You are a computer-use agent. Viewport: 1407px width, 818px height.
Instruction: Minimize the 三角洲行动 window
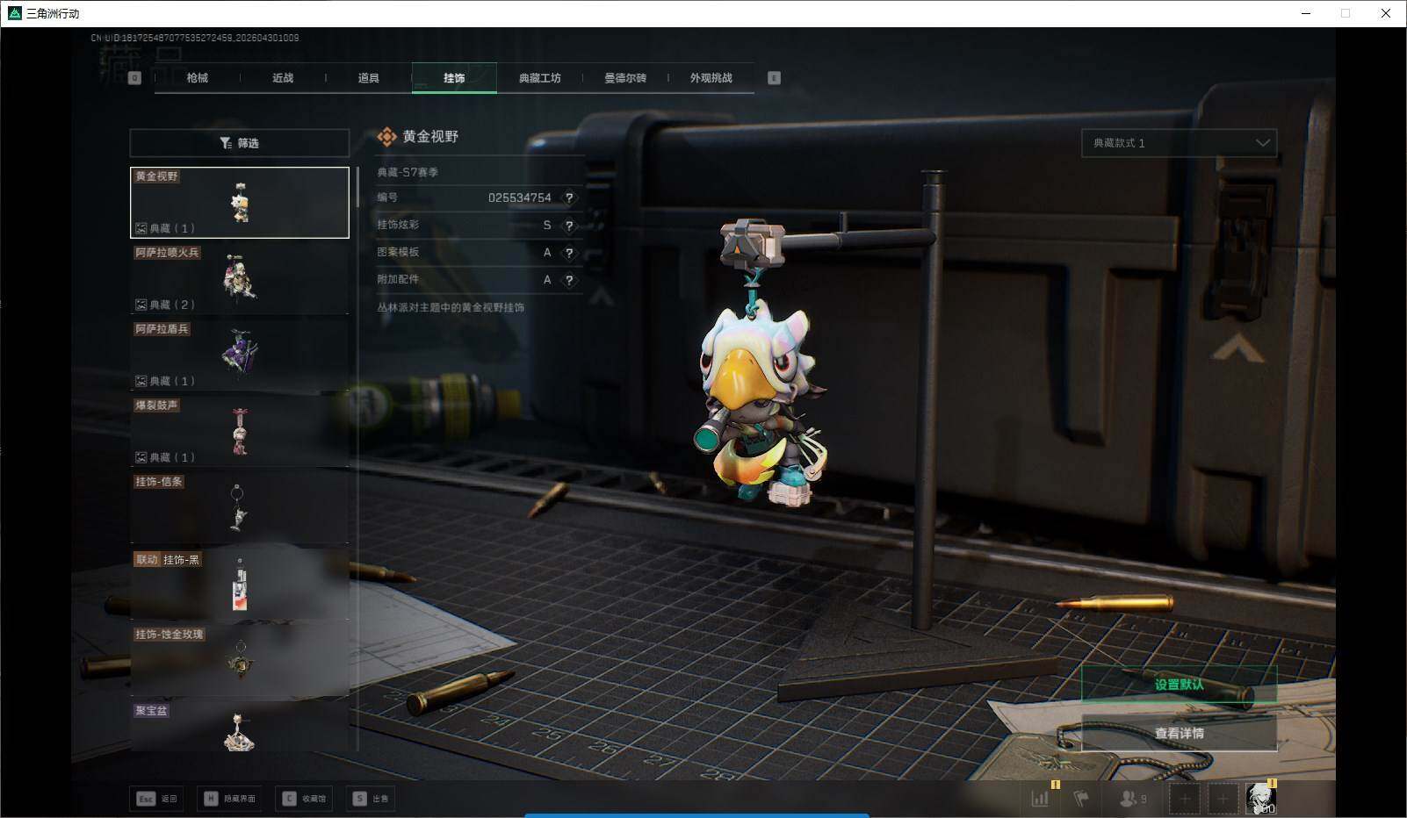click(1306, 13)
